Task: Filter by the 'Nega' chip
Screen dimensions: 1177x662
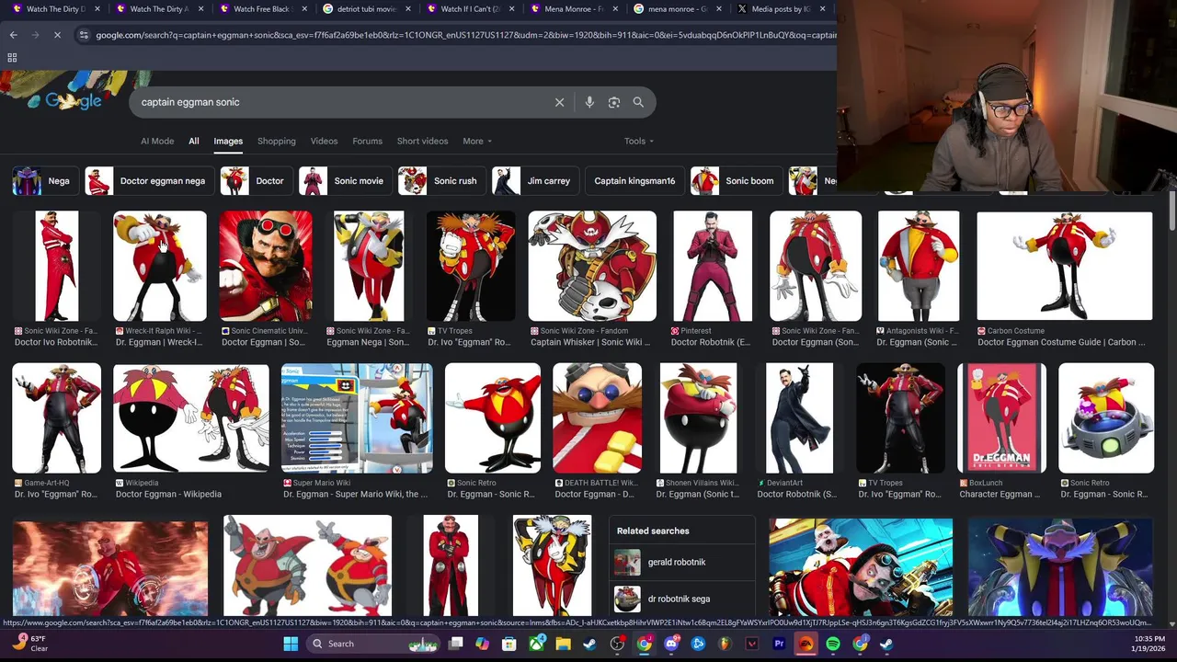Action: (x=43, y=181)
